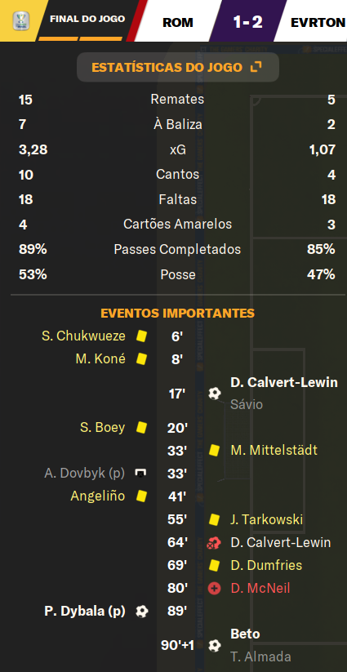Screen dimensions: 347x672
Task: Select the player name M. Mittelstädt
Action: [x=274, y=450]
